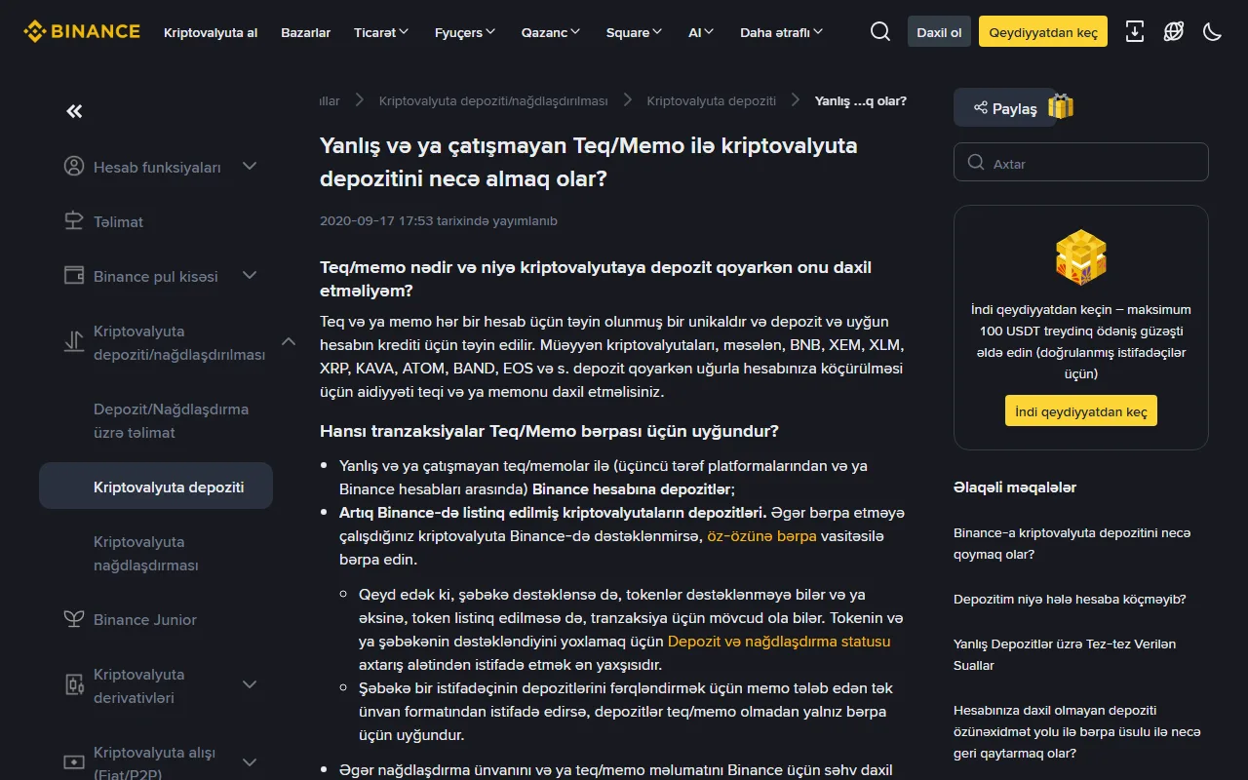Open Yanlış Depozitlər üzrə Tez-tez Verilən Suallar
Screen dimensions: 1248x780
click(x=1065, y=655)
